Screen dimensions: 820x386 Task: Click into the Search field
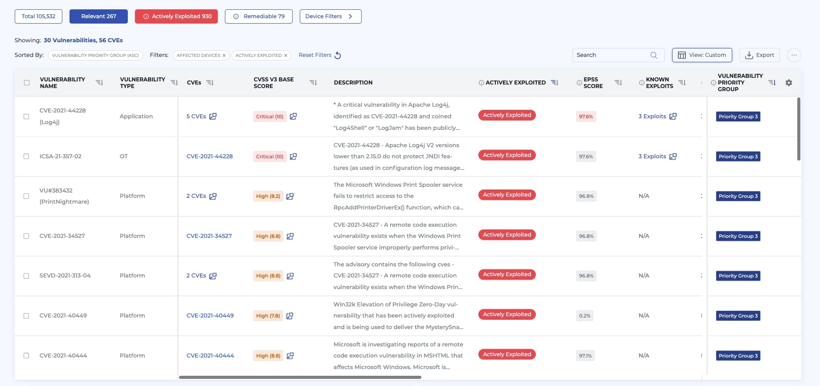point(612,55)
